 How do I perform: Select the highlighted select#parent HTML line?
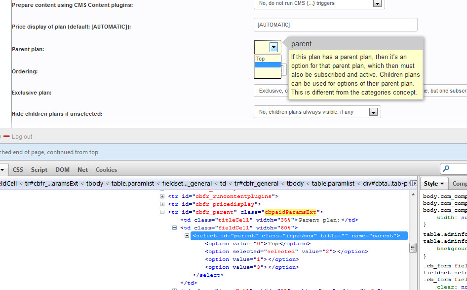point(299,236)
